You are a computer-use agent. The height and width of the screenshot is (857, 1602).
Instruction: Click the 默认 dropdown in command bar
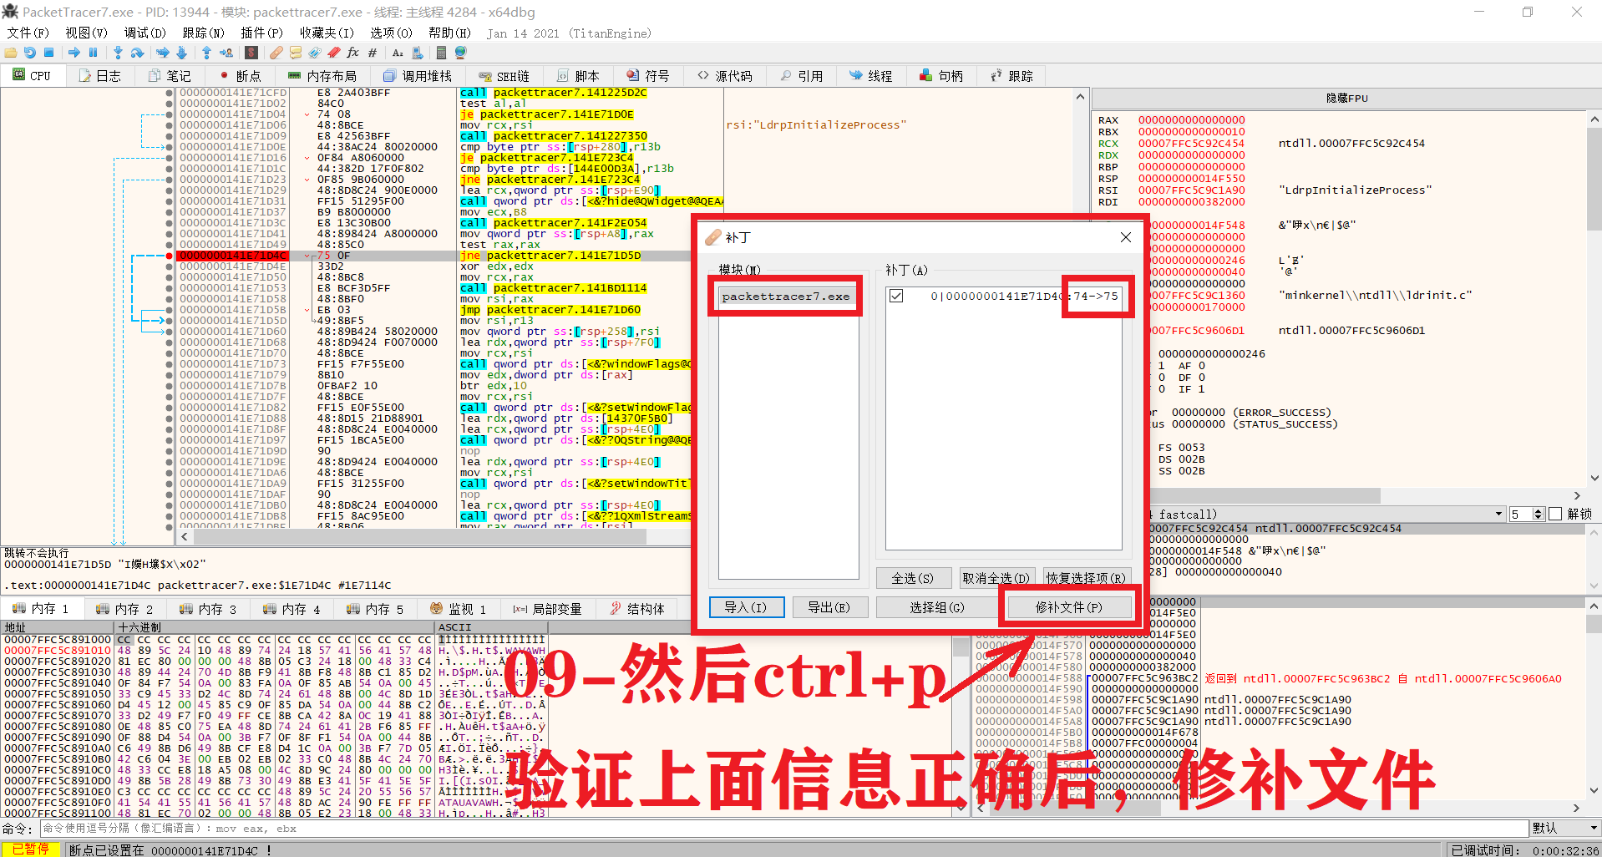coord(1560,828)
